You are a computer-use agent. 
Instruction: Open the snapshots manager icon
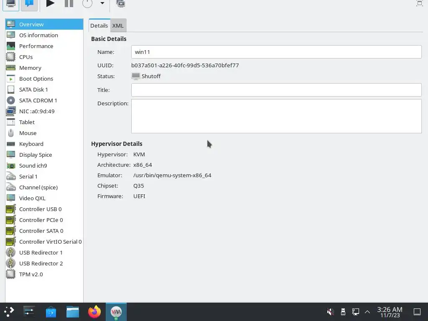(x=121, y=3)
